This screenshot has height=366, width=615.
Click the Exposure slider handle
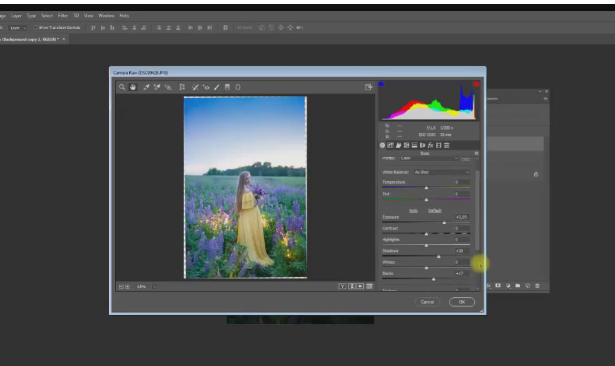pyautogui.click(x=444, y=222)
